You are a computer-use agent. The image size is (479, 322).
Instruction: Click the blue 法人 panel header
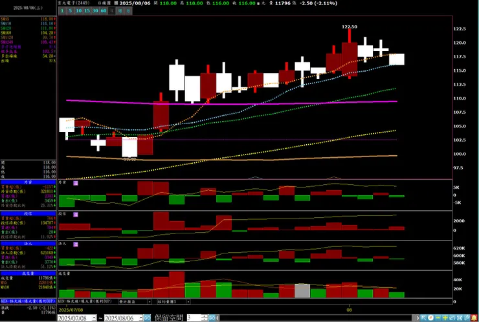pyautogui.click(x=28, y=244)
